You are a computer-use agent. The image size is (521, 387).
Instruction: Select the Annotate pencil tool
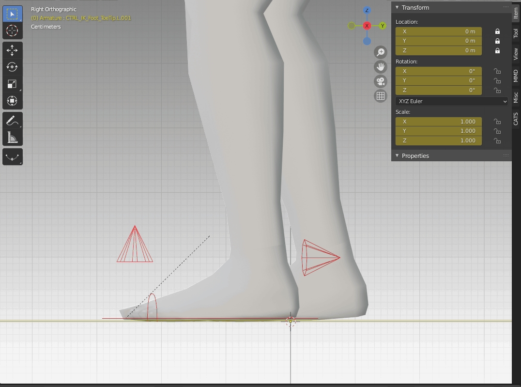click(x=12, y=121)
